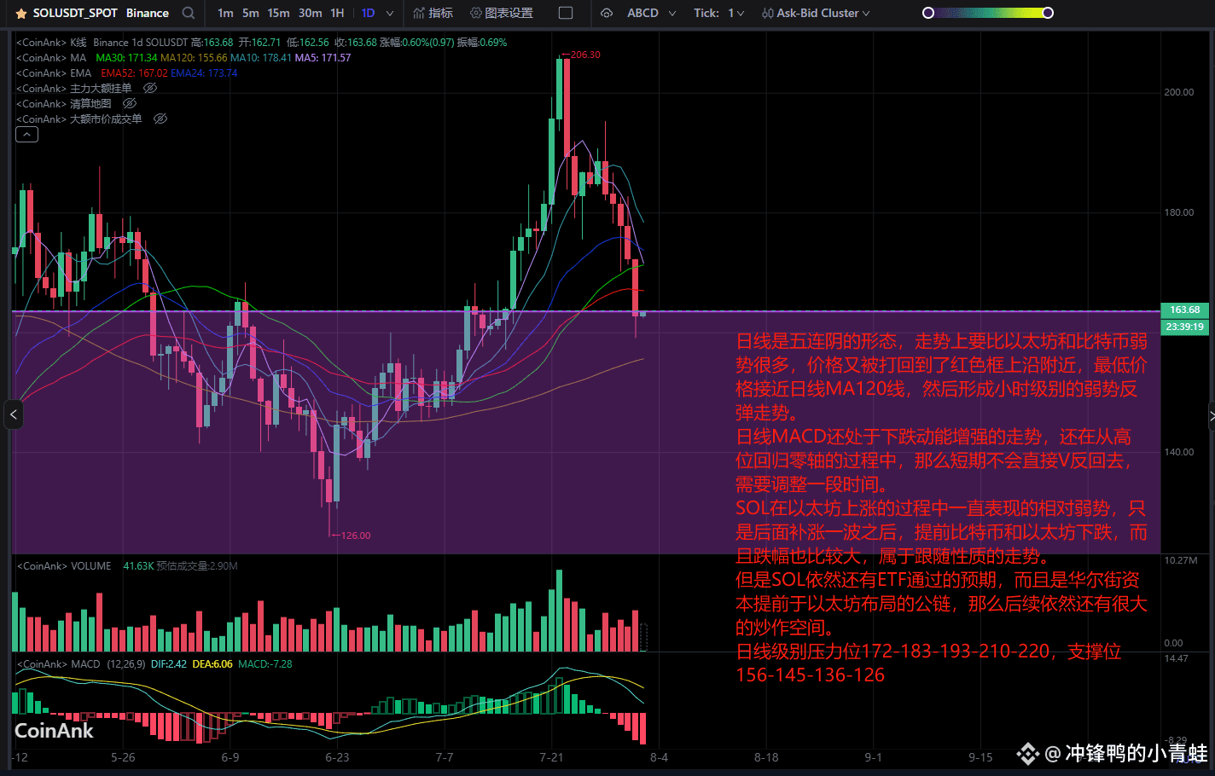1215x776 pixels.
Task: Click the CoinAnk logo on the chart
Action: (x=54, y=731)
